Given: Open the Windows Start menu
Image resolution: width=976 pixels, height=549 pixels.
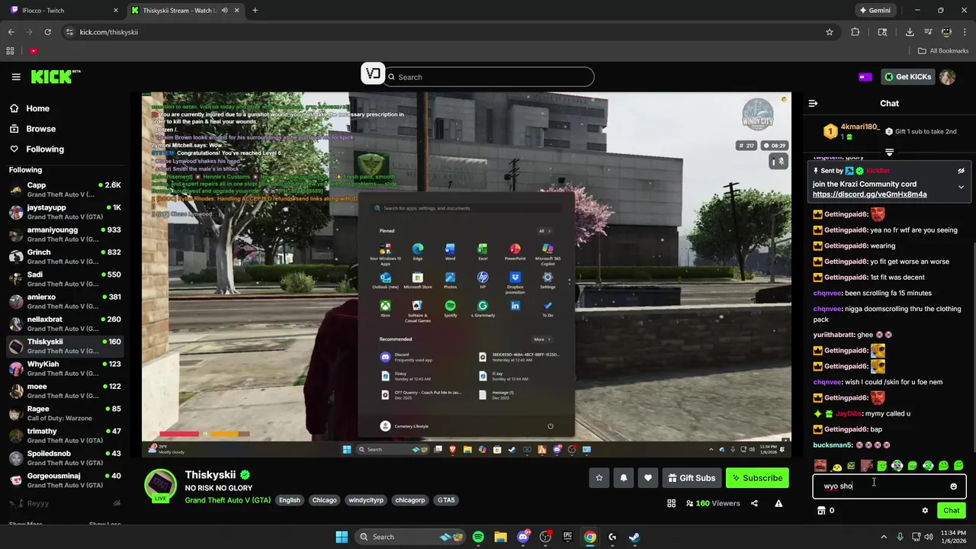Looking at the screenshot, I should [342, 537].
